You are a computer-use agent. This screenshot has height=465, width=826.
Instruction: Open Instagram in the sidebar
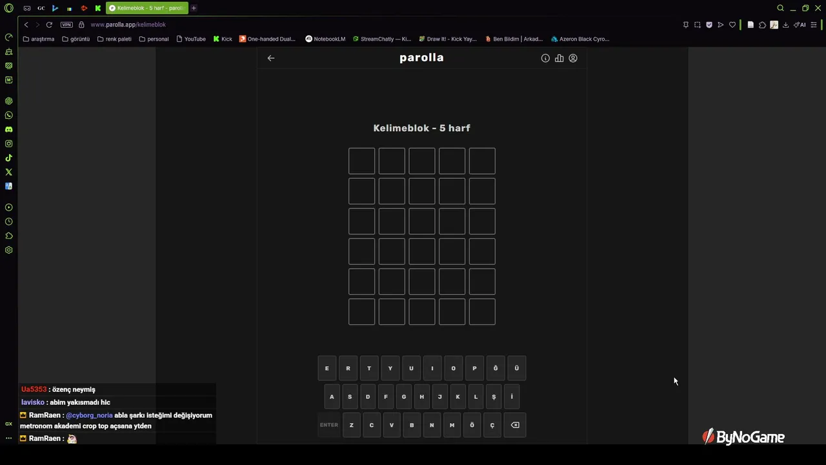point(9,143)
